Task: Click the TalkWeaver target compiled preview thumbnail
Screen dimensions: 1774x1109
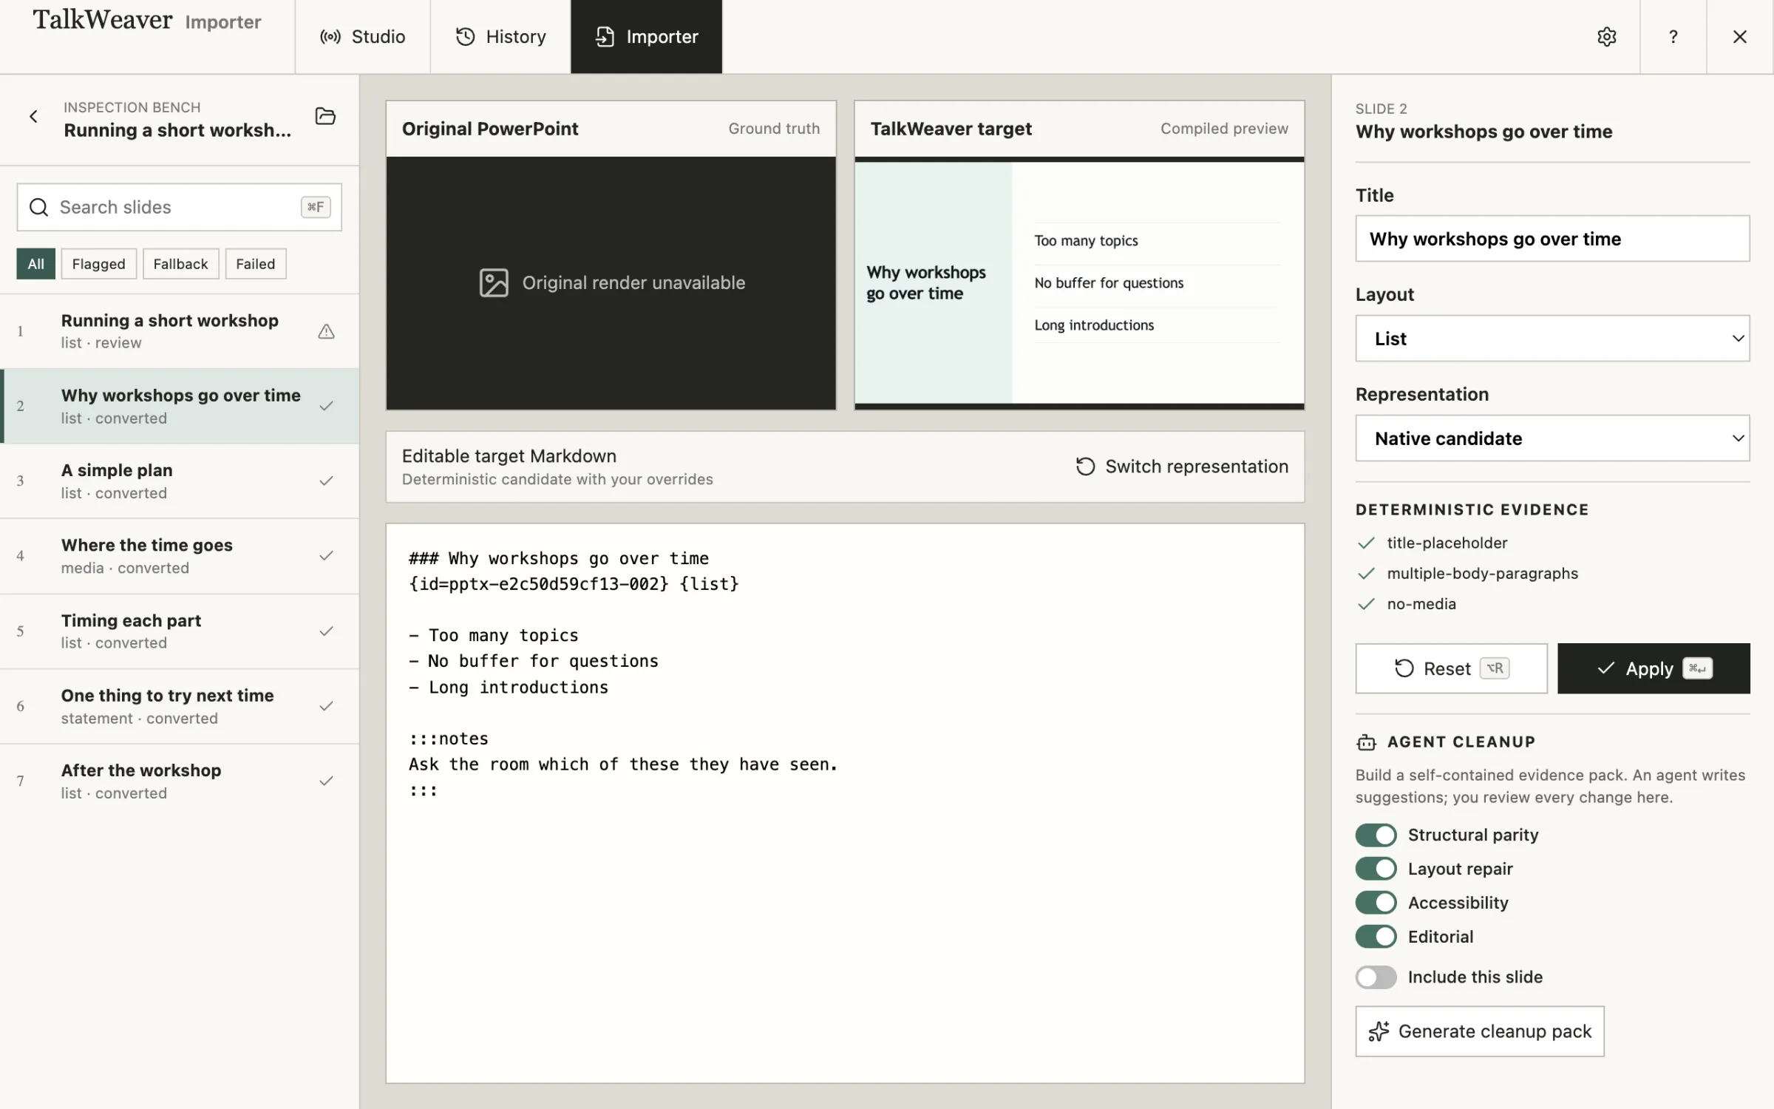Action: 1079,282
